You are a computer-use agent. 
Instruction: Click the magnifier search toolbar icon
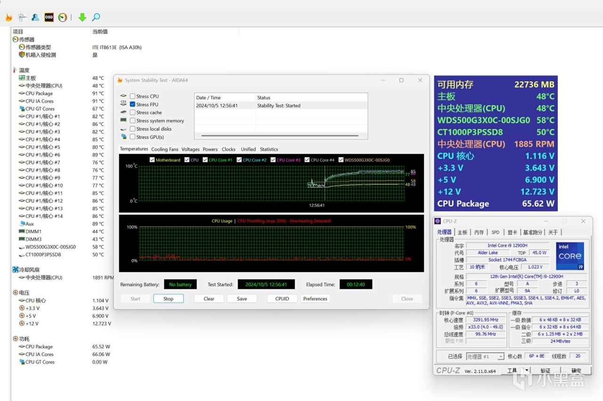(x=96, y=17)
